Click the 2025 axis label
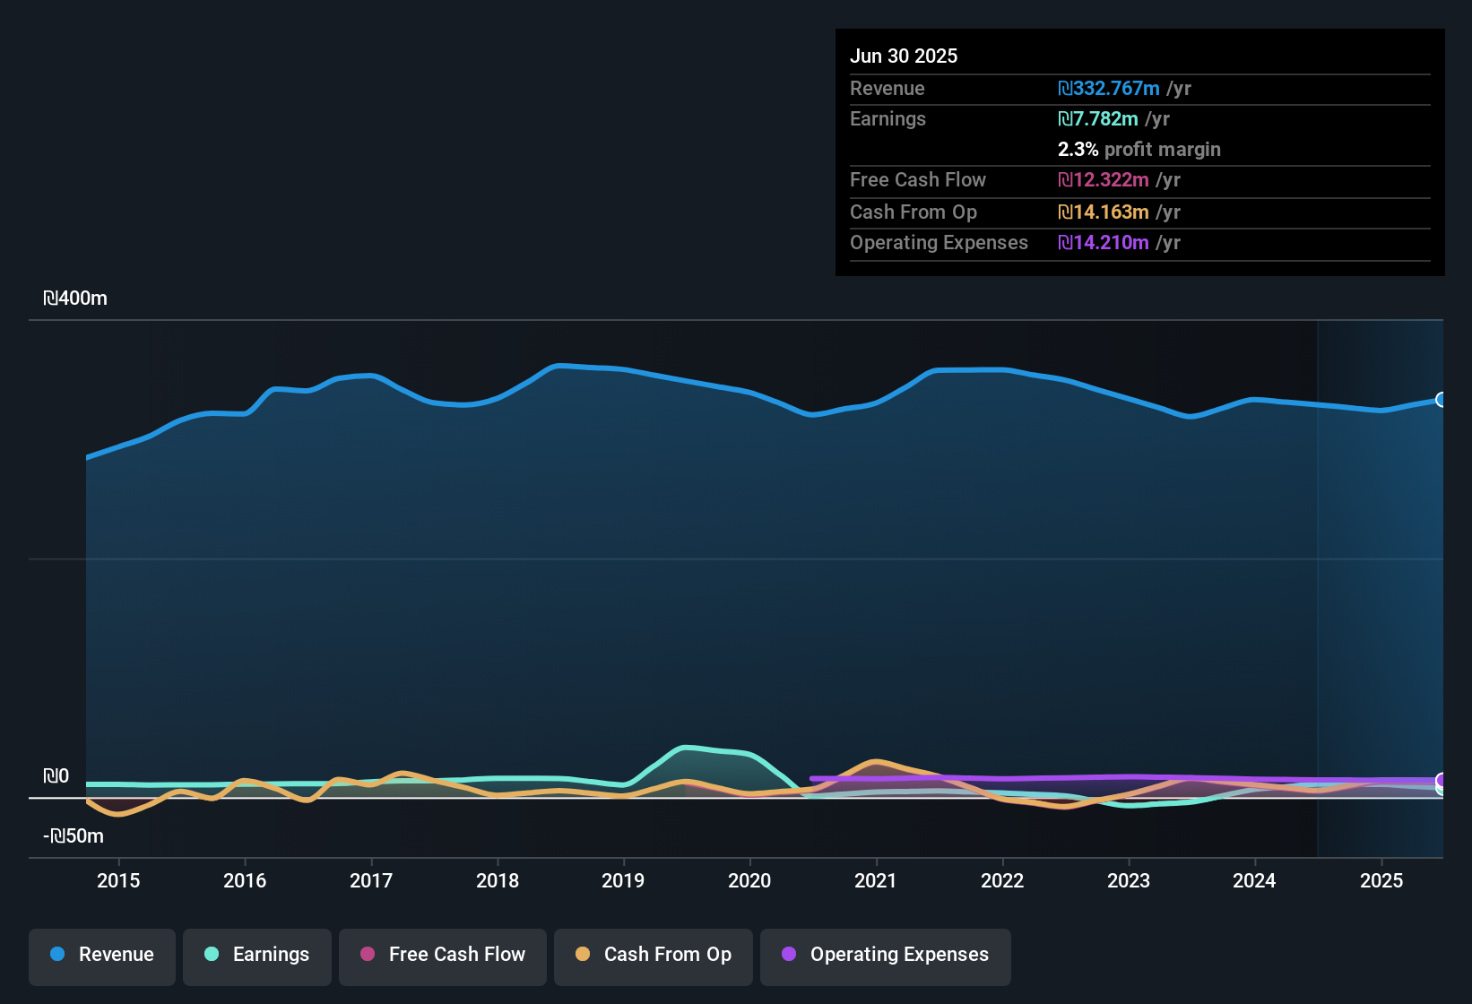 tap(1381, 880)
